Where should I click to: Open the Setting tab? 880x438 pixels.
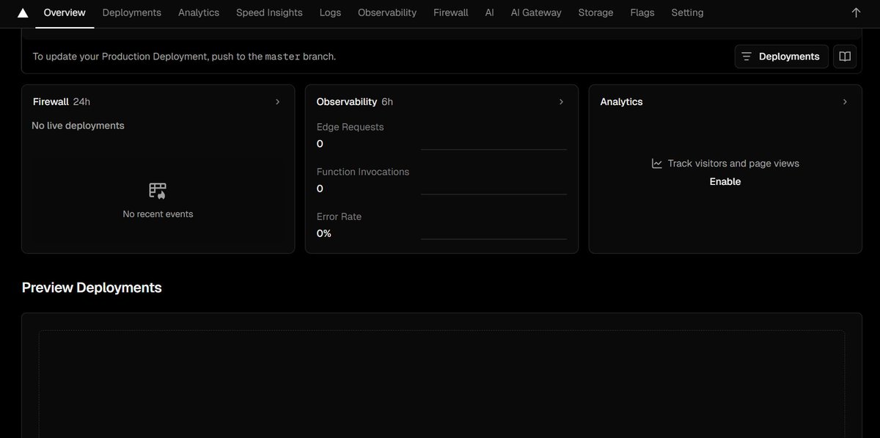tap(687, 12)
